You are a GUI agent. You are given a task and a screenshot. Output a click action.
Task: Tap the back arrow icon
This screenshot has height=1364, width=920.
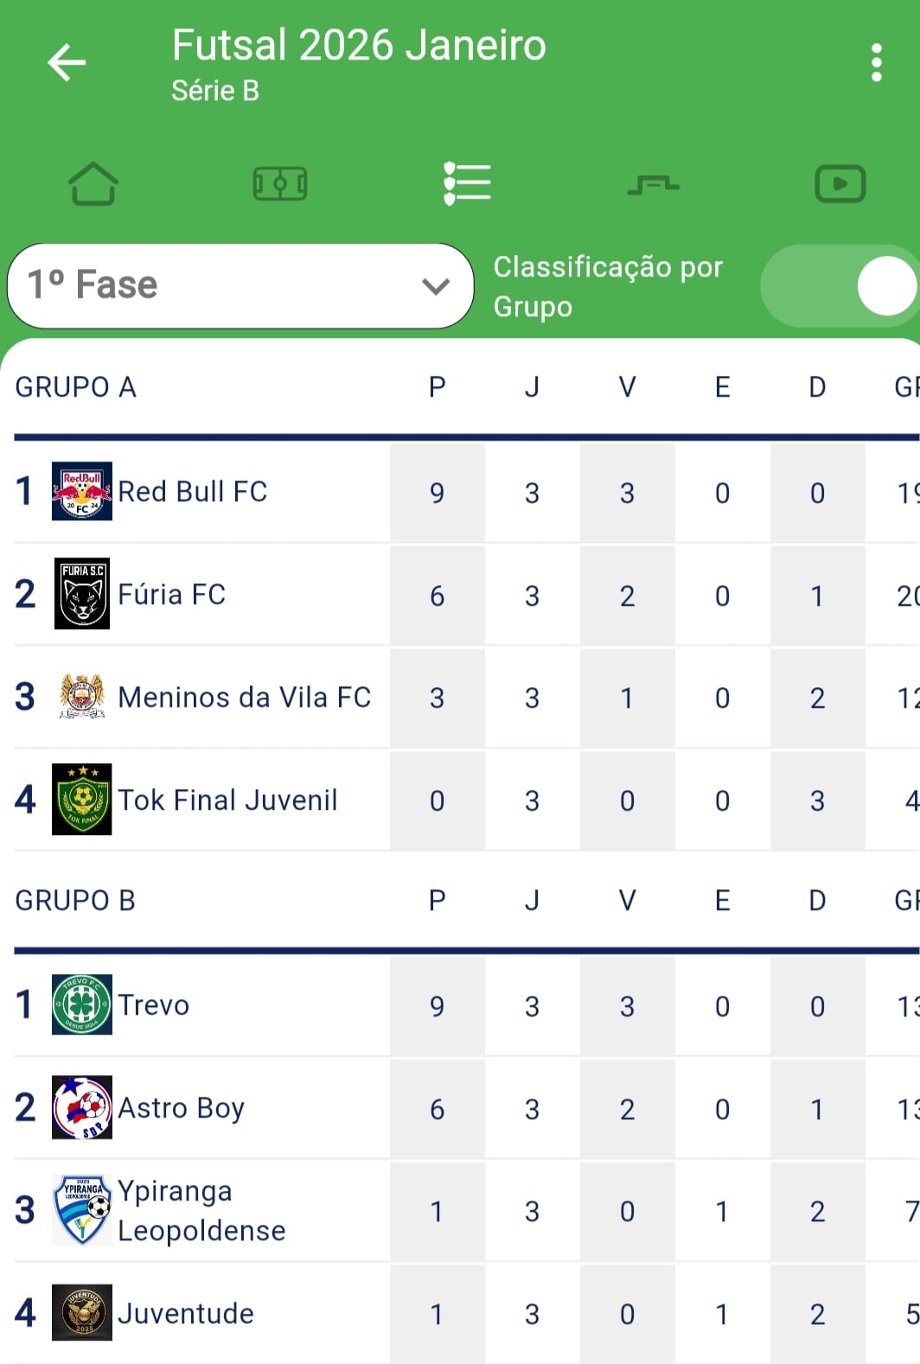tap(66, 61)
